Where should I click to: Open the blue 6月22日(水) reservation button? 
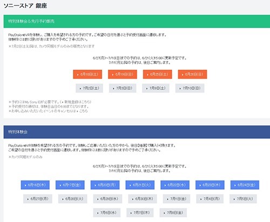[x=175, y=185]
